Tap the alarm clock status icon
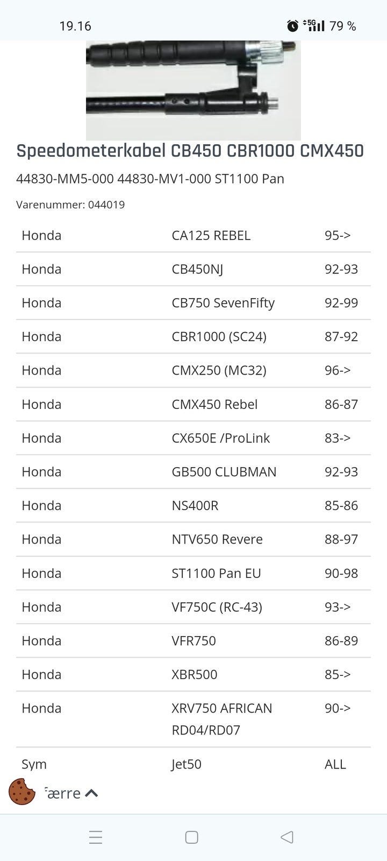The height and width of the screenshot is (861, 387). pyautogui.click(x=292, y=25)
